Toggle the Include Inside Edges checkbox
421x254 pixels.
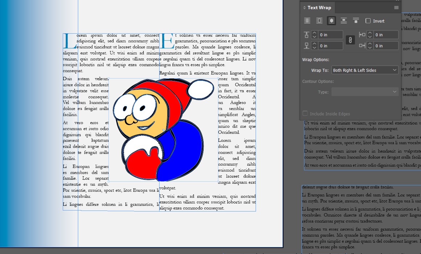[305, 114]
